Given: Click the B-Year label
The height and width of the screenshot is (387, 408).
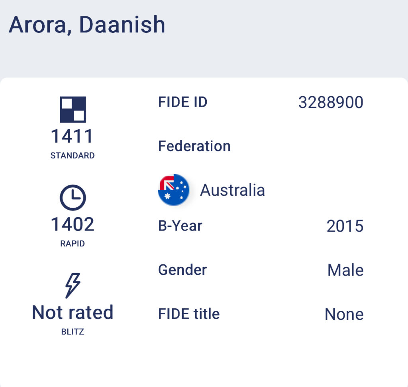Looking at the screenshot, I should tap(180, 226).
